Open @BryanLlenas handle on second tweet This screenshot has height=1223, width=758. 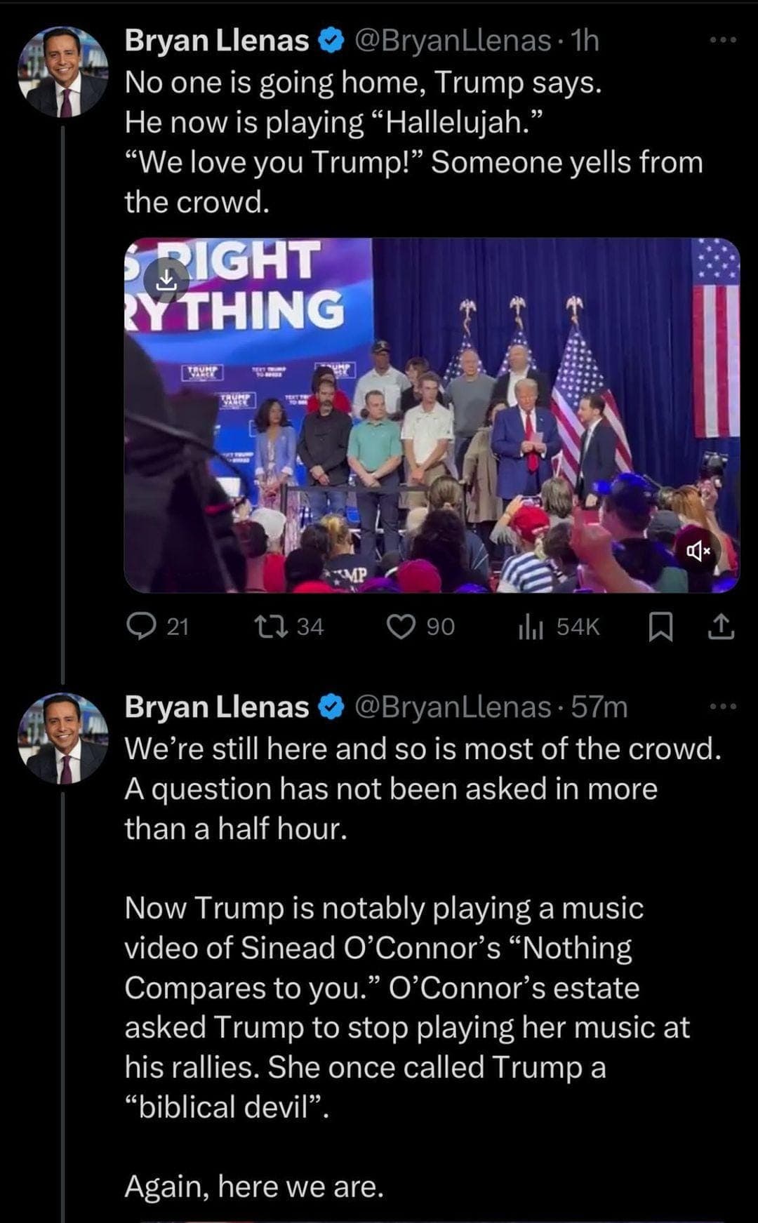[x=453, y=707]
